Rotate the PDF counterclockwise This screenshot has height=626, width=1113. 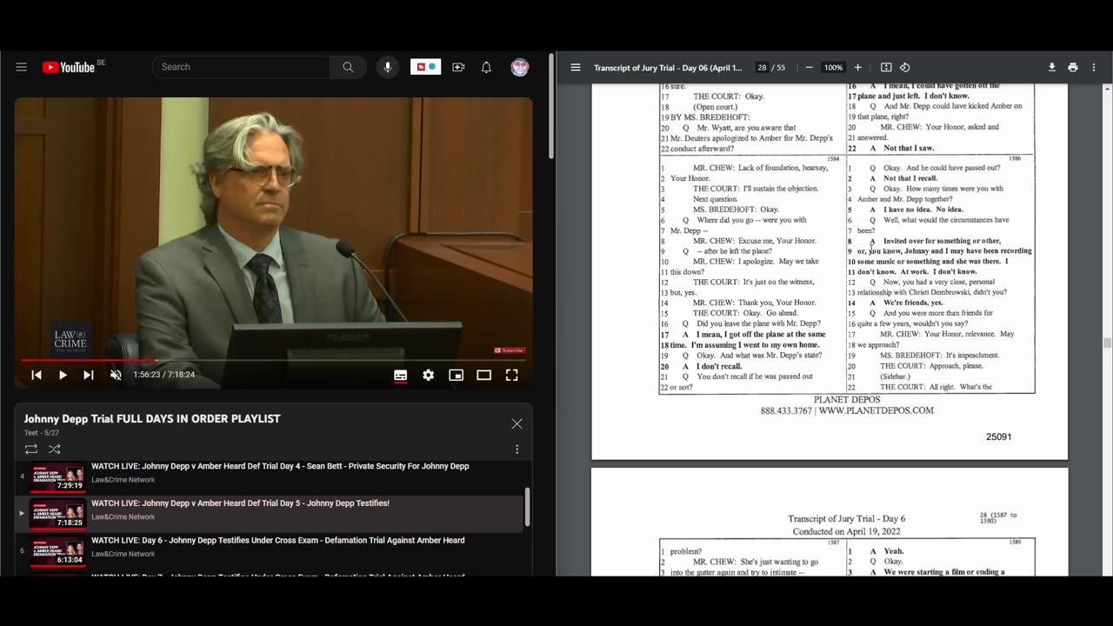pyautogui.click(x=904, y=67)
